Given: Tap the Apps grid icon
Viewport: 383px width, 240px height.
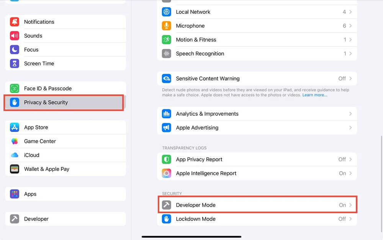Looking at the screenshot, I should click(15, 194).
